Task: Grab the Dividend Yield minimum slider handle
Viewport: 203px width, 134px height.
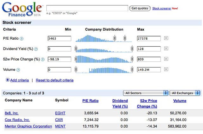Action: [76, 48]
